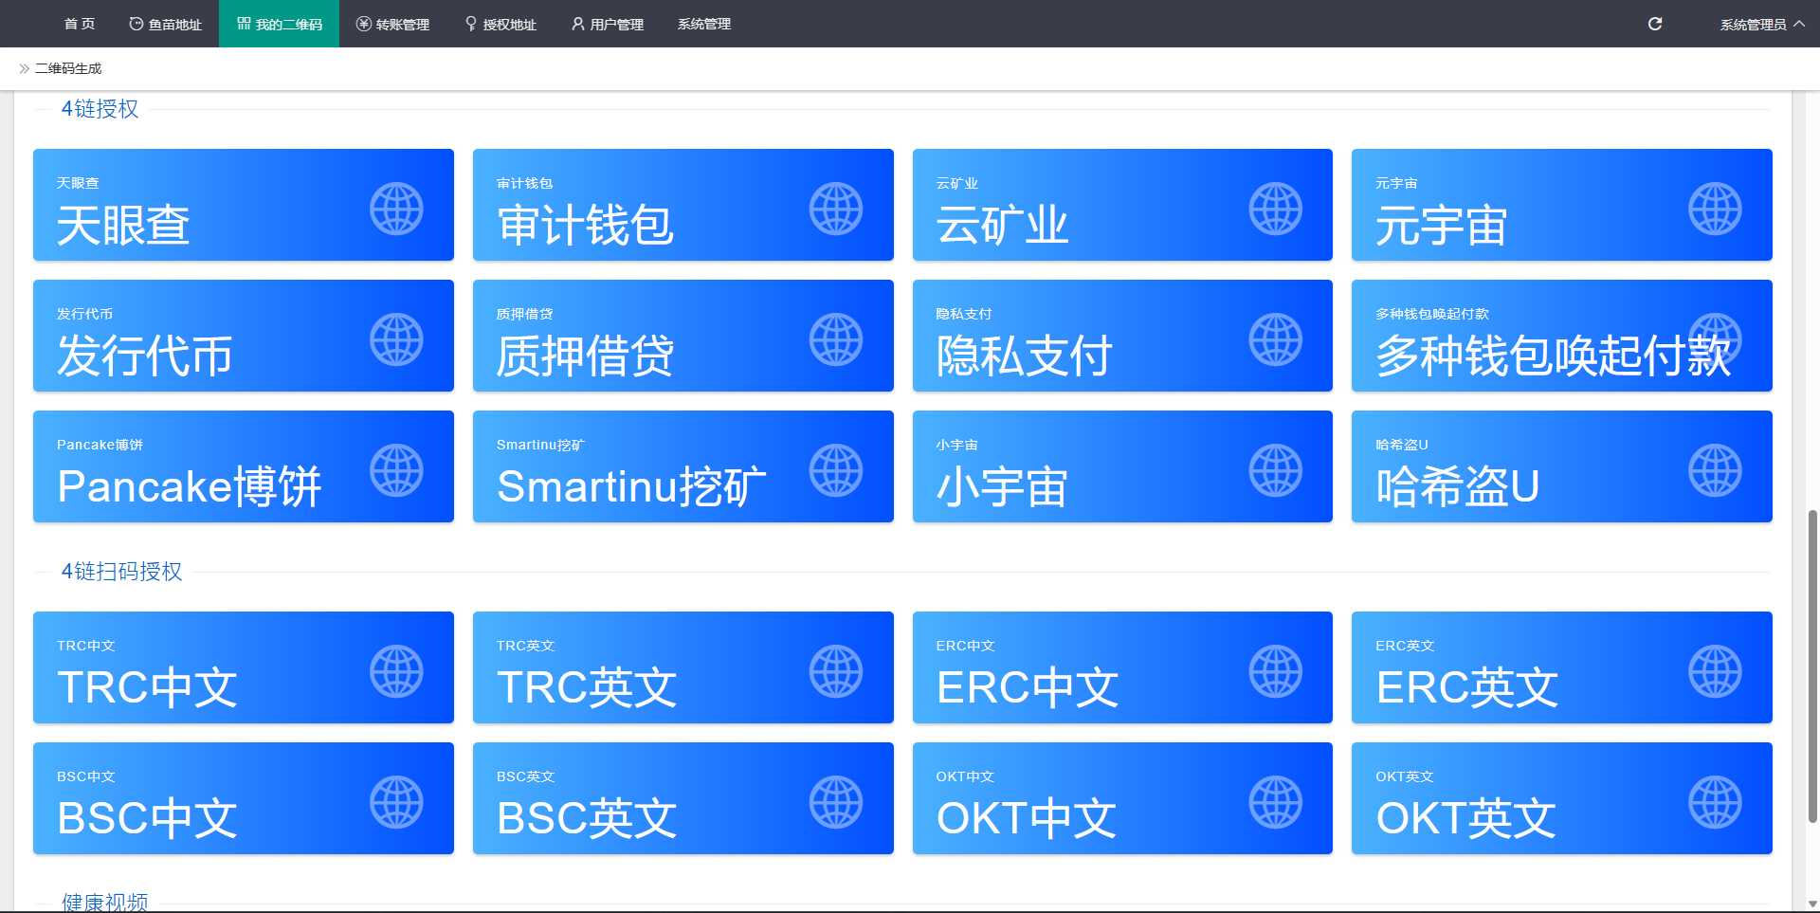Click the globe icon on the 小宇宙 card
Screen dimensions: 1820x913
click(x=1275, y=470)
